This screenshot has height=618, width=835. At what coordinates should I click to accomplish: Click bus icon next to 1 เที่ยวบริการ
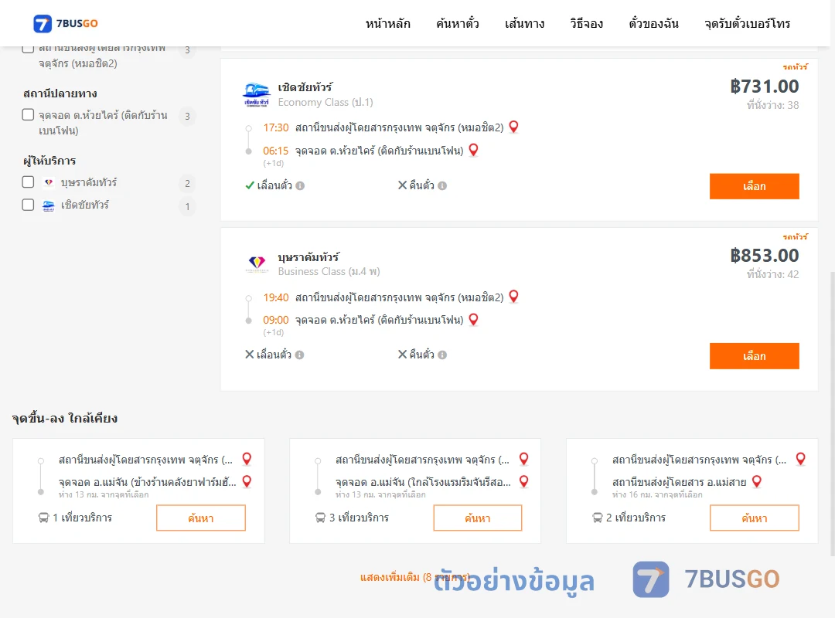43,518
